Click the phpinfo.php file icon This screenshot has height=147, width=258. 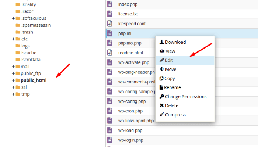109,43
